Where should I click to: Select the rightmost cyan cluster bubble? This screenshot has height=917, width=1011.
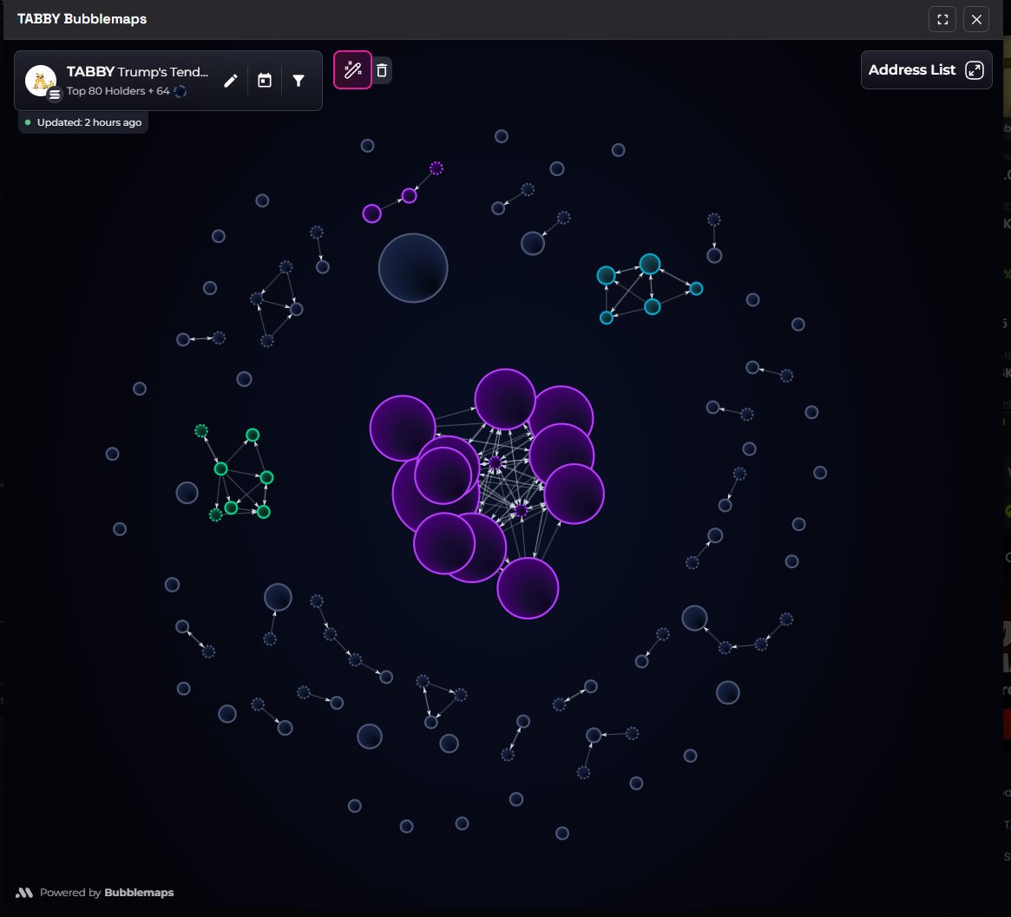coord(696,289)
